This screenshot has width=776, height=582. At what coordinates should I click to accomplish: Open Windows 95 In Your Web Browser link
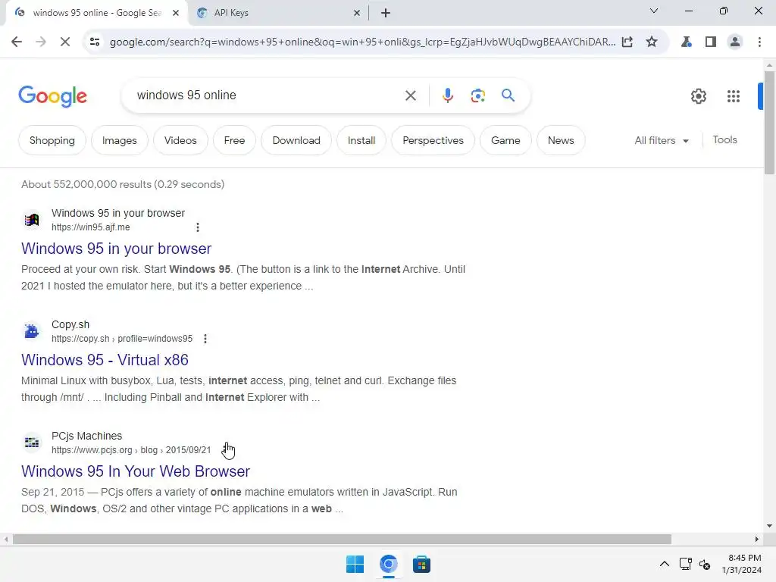tap(136, 471)
